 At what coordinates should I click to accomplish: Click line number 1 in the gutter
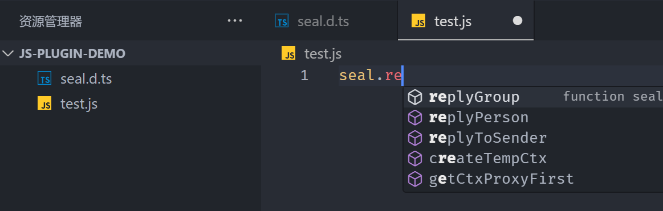pos(304,76)
